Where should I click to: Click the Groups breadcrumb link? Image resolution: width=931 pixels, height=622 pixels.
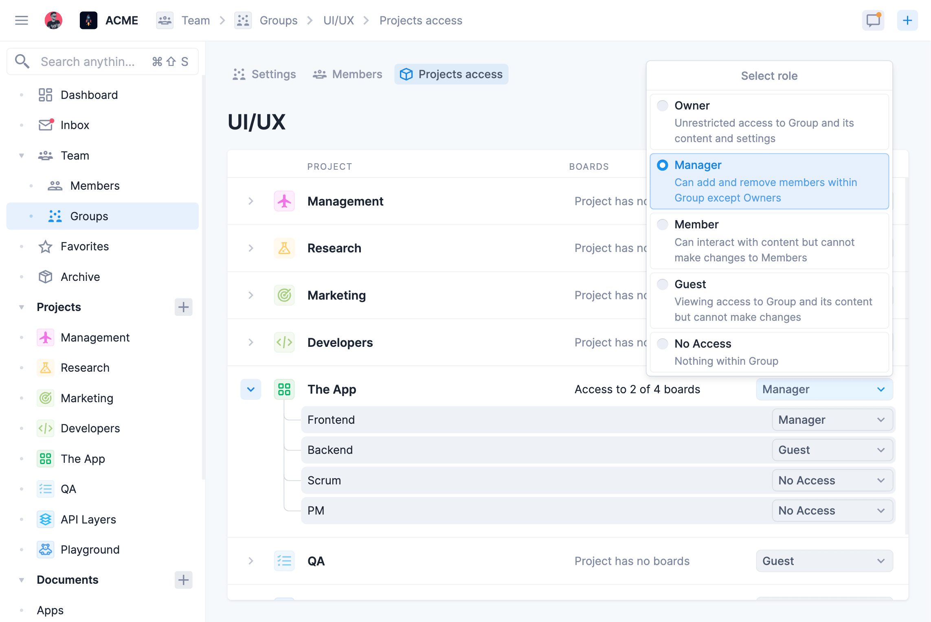pos(278,20)
